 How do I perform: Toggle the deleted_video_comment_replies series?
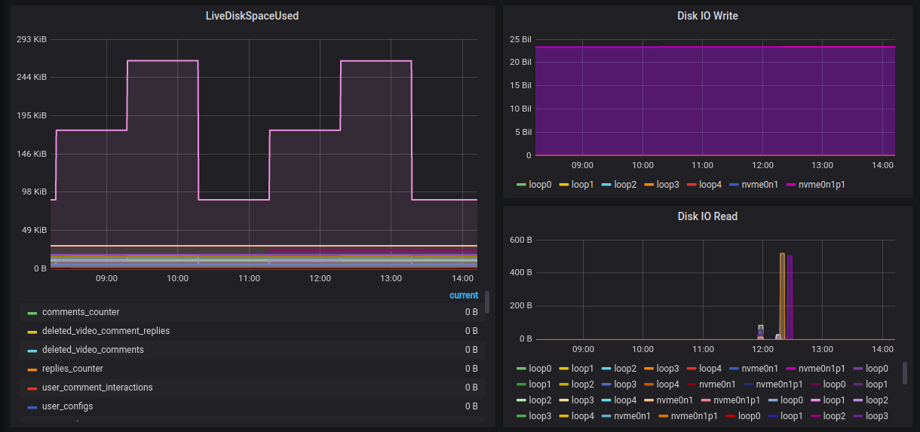[x=106, y=331]
